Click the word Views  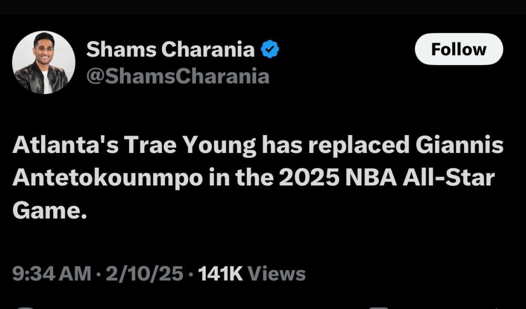[276, 274]
